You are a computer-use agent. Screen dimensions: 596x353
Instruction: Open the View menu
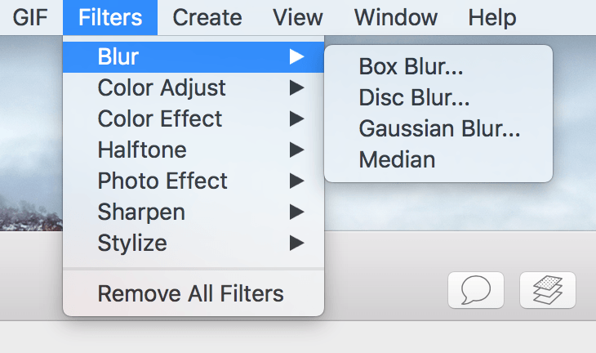pyautogui.click(x=298, y=17)
